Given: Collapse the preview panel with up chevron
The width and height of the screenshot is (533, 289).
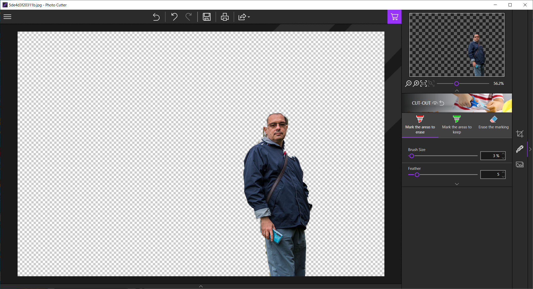Looking at the screenshot, I should 457,91.
